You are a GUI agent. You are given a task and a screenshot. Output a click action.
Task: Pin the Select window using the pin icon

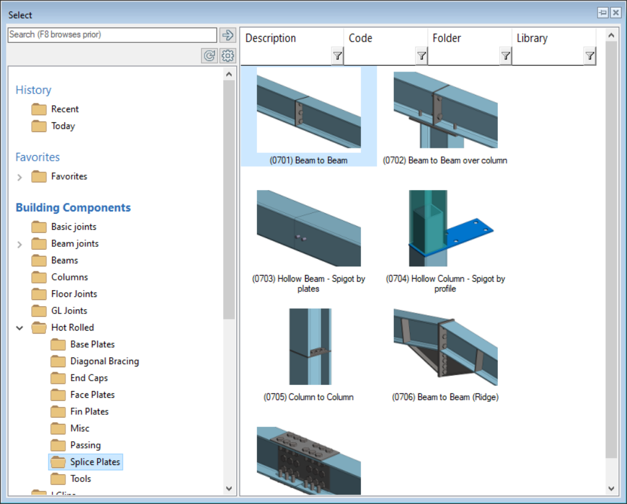click(x=603, y=12)
